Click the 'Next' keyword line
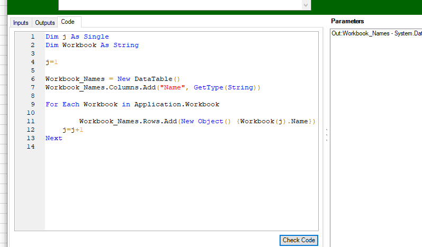Viewport: 422px width, 247px height. [54, 138]
